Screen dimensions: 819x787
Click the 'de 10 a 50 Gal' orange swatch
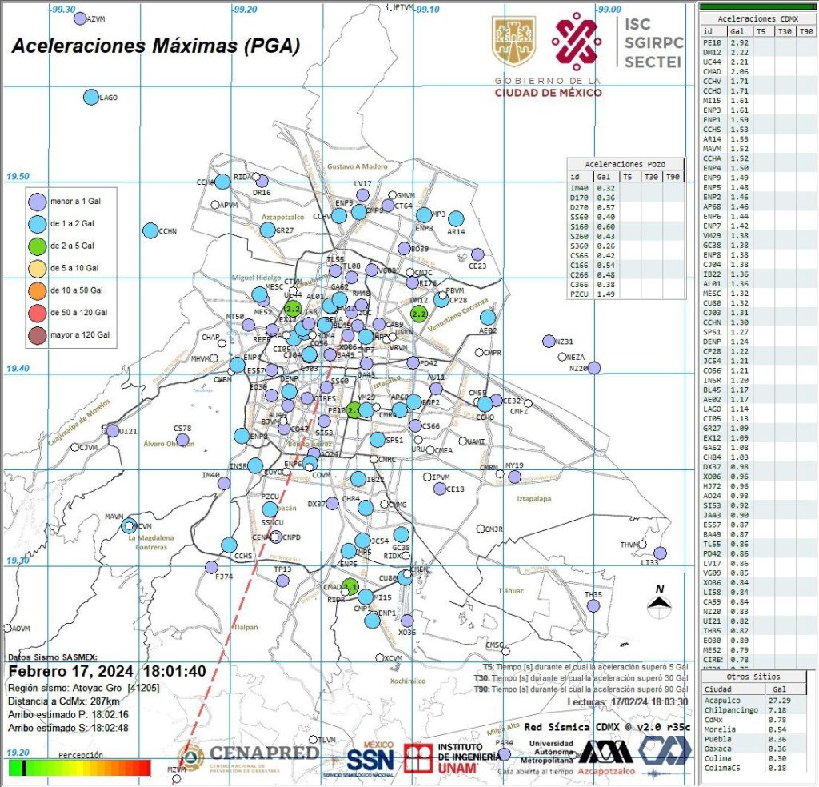38,290
